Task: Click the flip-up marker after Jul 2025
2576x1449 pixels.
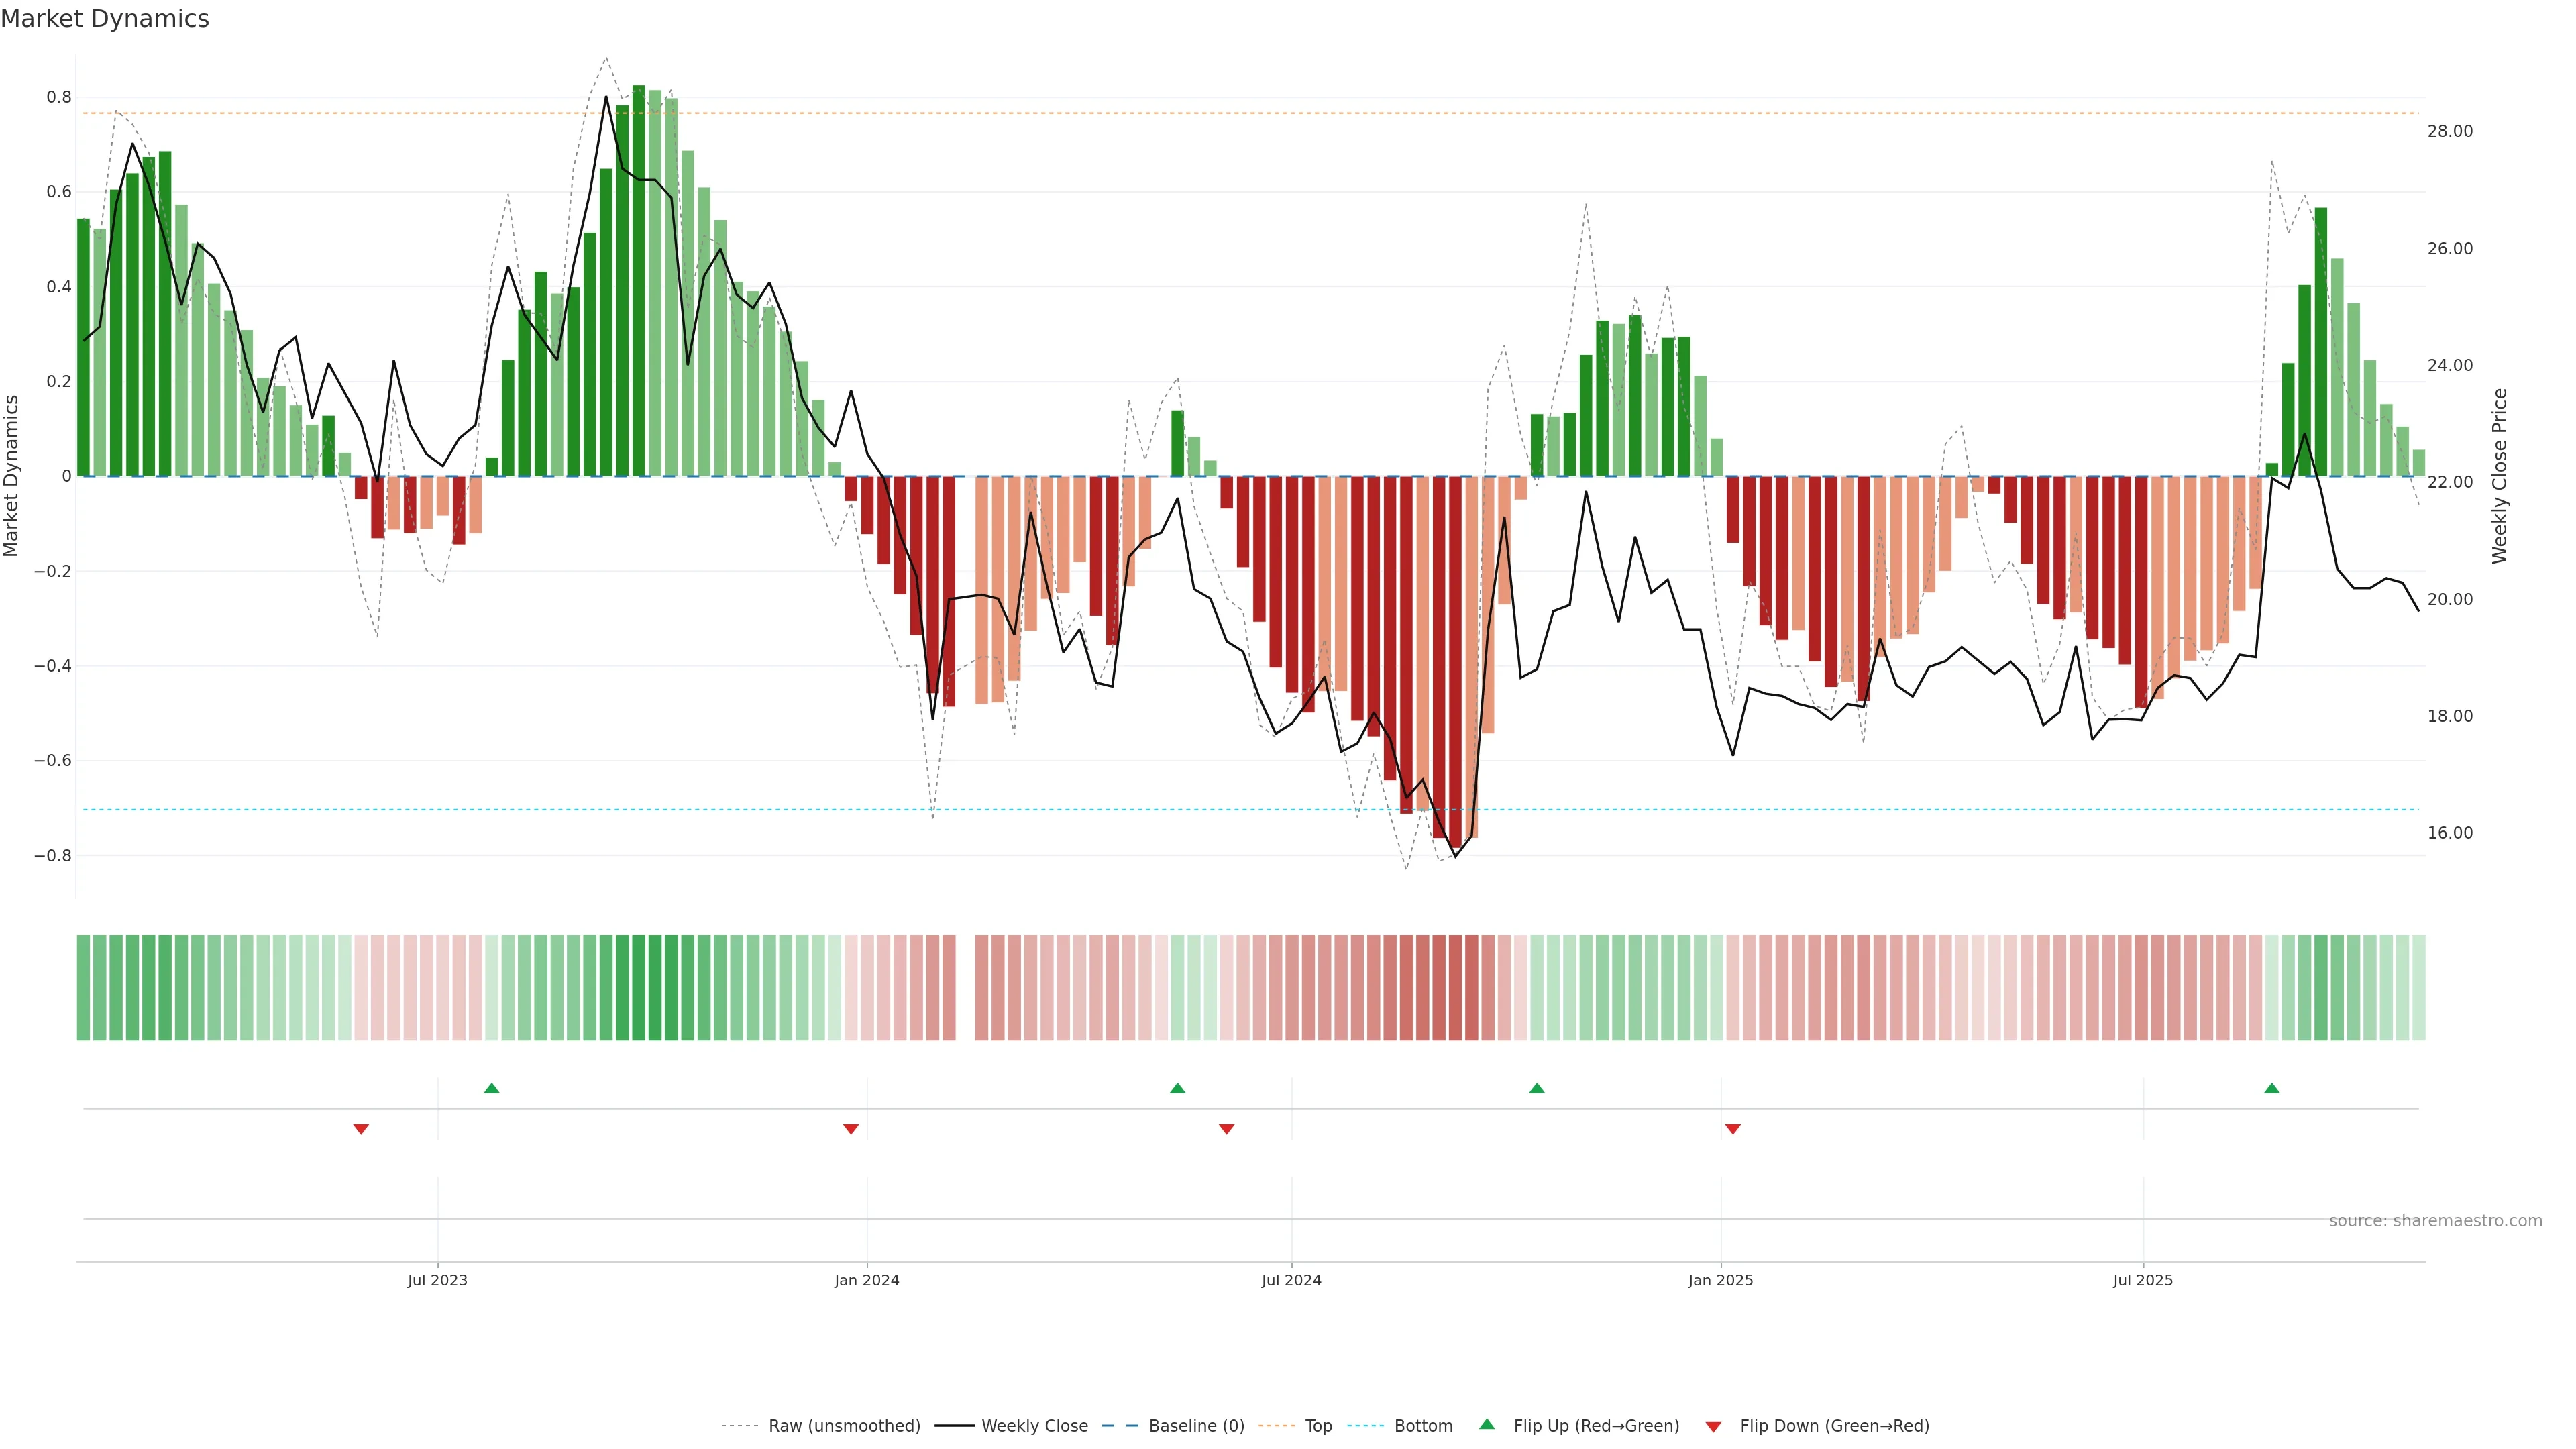Action: pos(2271,1088)
